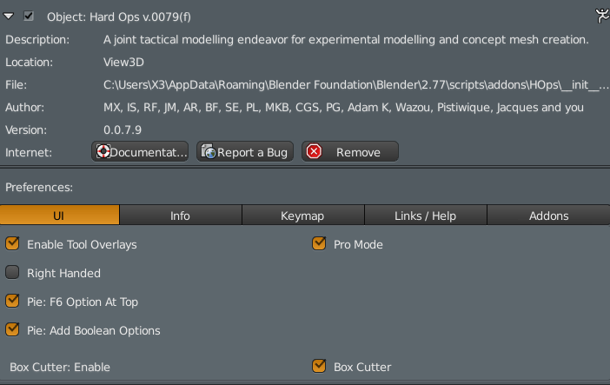610x385 pixels.
Task: Toggle the Pro Mode checkbox
Action: pyautogui.click(x=319, y=244)
